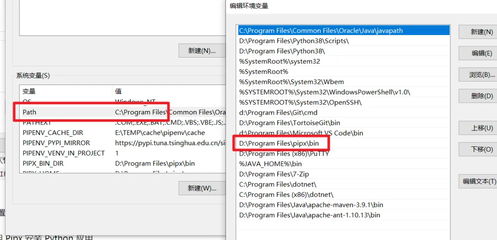The width and height of the screenshot is (497, 240).
Task: Click the pypi.tuna.tsinghua.edu.cn value cell
Action: 170,143
